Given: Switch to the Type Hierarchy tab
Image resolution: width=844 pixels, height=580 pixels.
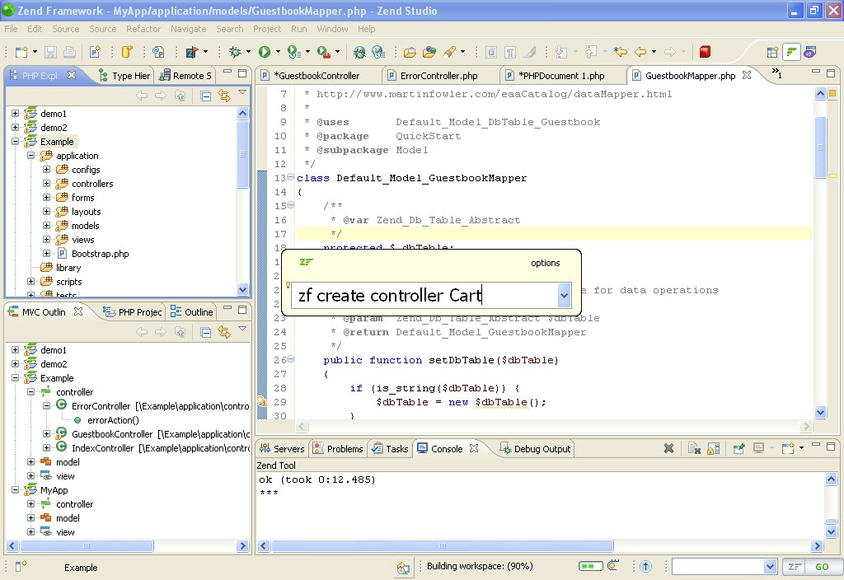Looking at the screenshot, I should (x=125, y=76).
